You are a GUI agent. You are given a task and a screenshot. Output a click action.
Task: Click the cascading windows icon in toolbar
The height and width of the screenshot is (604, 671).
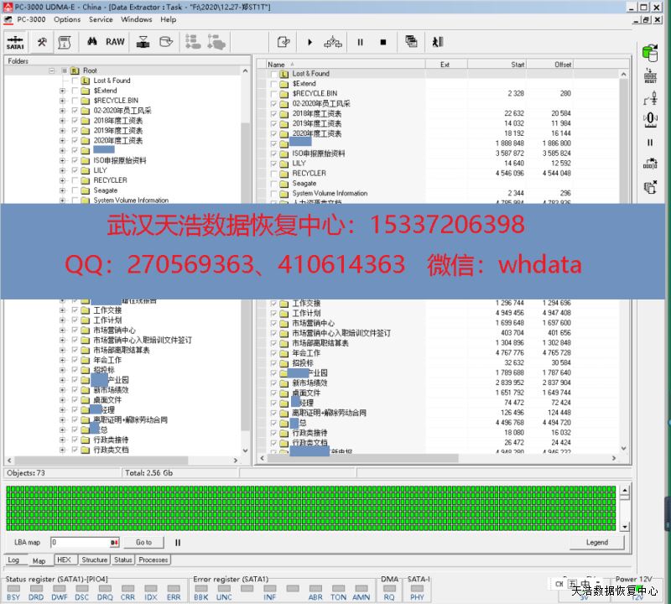click(x=411, y=42)
